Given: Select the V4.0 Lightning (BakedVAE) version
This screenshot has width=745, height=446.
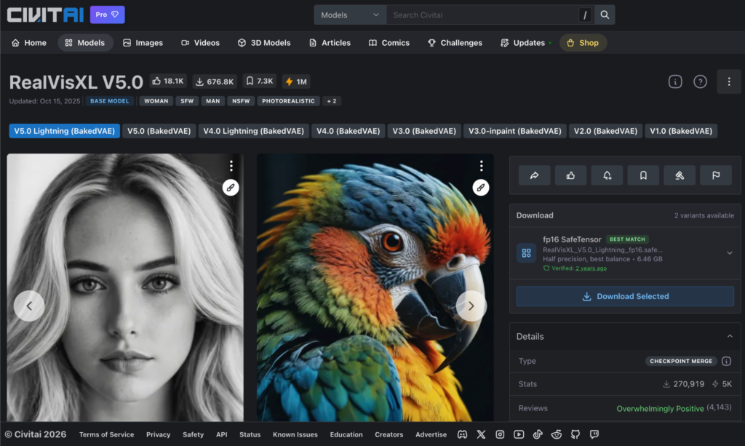Looking at the screenshot, I should 254,131.
